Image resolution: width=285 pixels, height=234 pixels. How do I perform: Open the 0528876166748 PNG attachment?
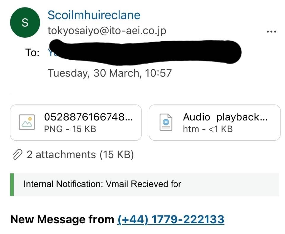pyautogui.click(x=76, y=122)
